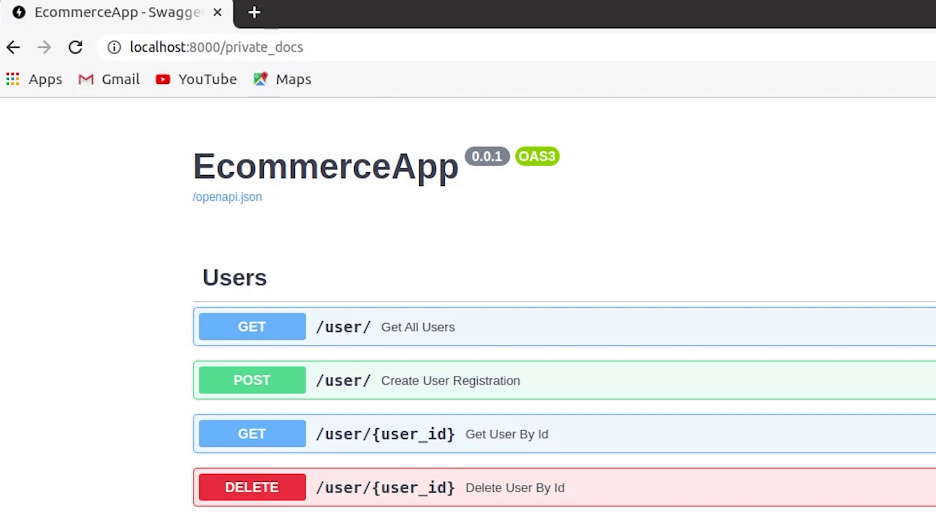
Task: Click the green POST method badge
Action: (x=252, y=380)
